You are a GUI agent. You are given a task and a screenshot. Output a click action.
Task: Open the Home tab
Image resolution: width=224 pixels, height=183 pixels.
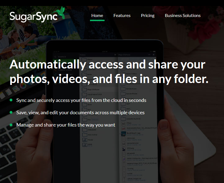coord(97,16)
